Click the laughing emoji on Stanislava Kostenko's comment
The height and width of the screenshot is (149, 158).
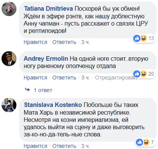click(x=146, y=142)
